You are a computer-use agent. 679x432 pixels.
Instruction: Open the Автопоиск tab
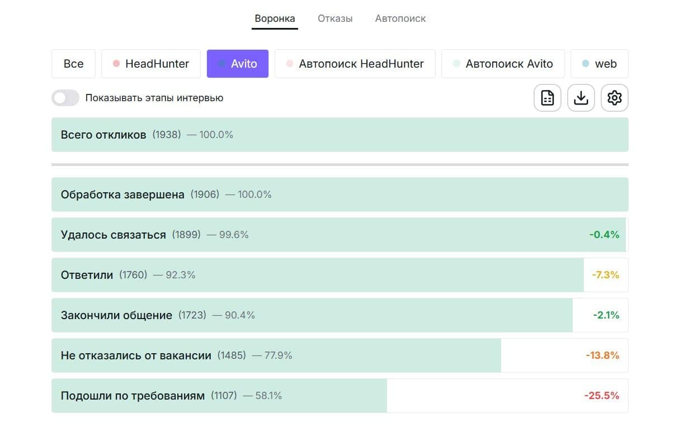[x=400, y=18]
